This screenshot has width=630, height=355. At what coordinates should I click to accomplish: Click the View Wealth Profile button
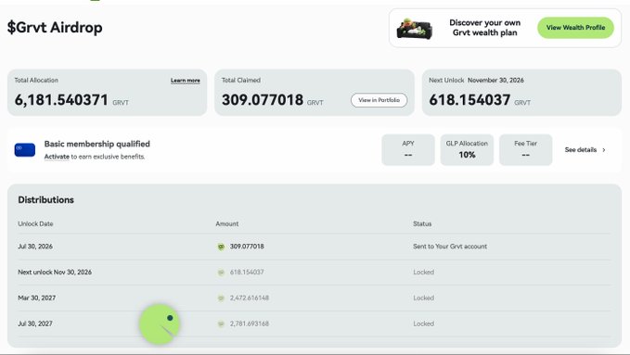(575, 28)
